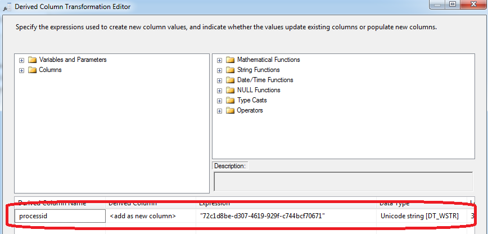This screenshot has width=488, height=234.
Task: Select the Unicode string [DT_WSTR] data type cell
Action: pos(420,216)
